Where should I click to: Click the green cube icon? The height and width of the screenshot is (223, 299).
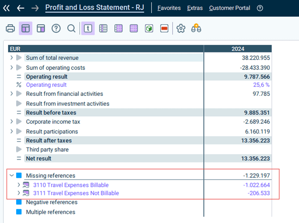tap(149, 28)
